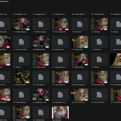Viewport: 121px width, 121px height.
Task: Click the '06 - Imagination - Fire' file name
Action: (x=20, y=14)
